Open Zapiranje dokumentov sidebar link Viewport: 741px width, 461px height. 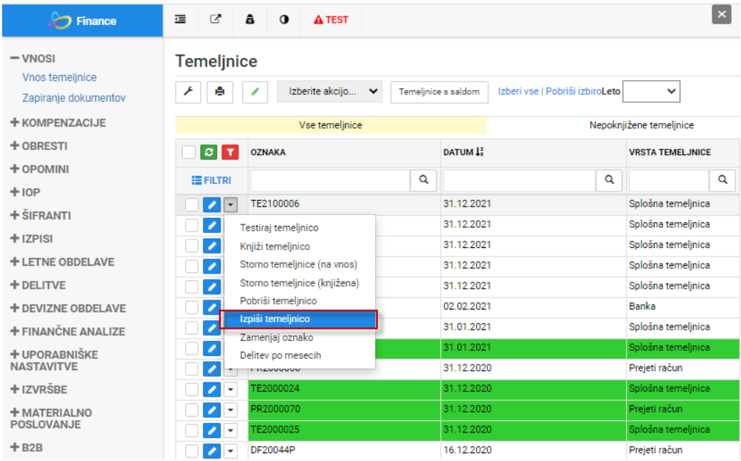coord(74,98)
